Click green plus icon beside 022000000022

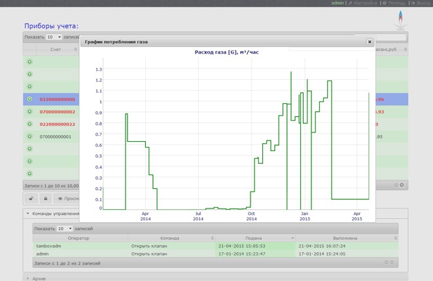point(29,124)
